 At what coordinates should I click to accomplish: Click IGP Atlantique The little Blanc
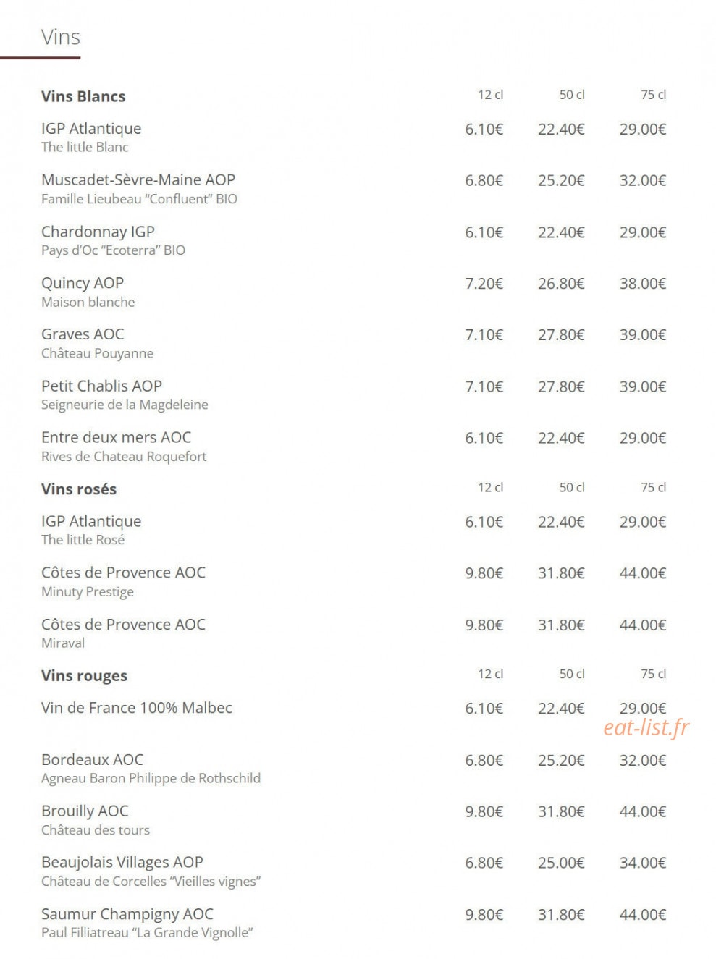[91, 137]
